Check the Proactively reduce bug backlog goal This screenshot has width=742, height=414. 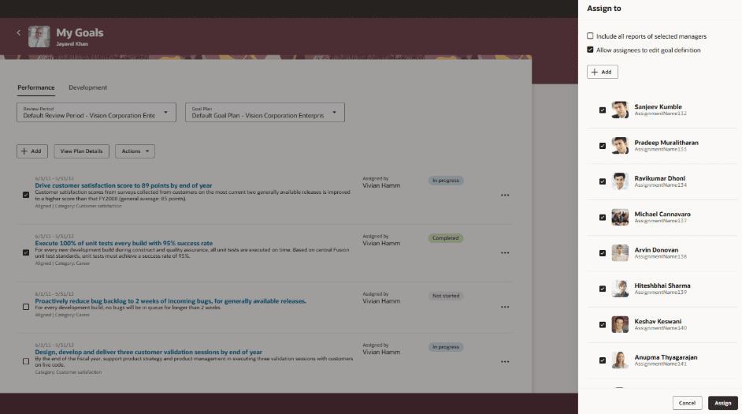26,307
